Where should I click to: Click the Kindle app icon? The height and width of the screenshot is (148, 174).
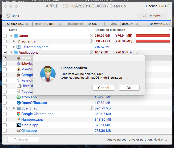pos(19,125)
